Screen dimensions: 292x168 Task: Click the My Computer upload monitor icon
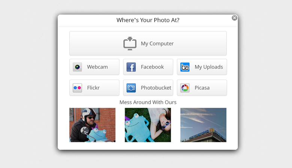tap(130, 43)
